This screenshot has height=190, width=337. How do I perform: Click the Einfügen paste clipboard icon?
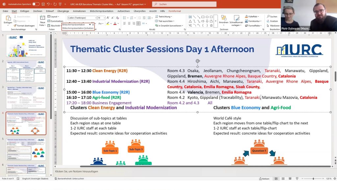(8, 18)
